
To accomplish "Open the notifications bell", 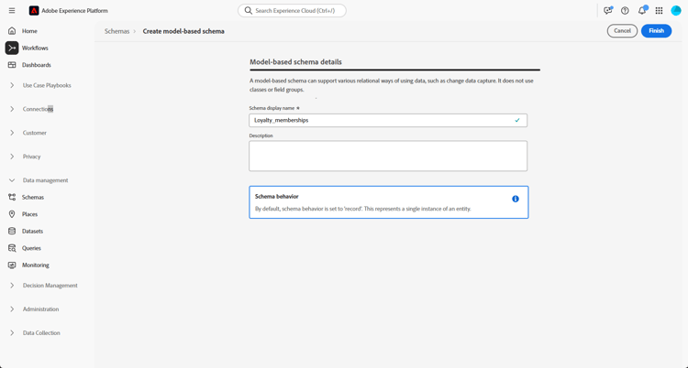I will [642, 11].
